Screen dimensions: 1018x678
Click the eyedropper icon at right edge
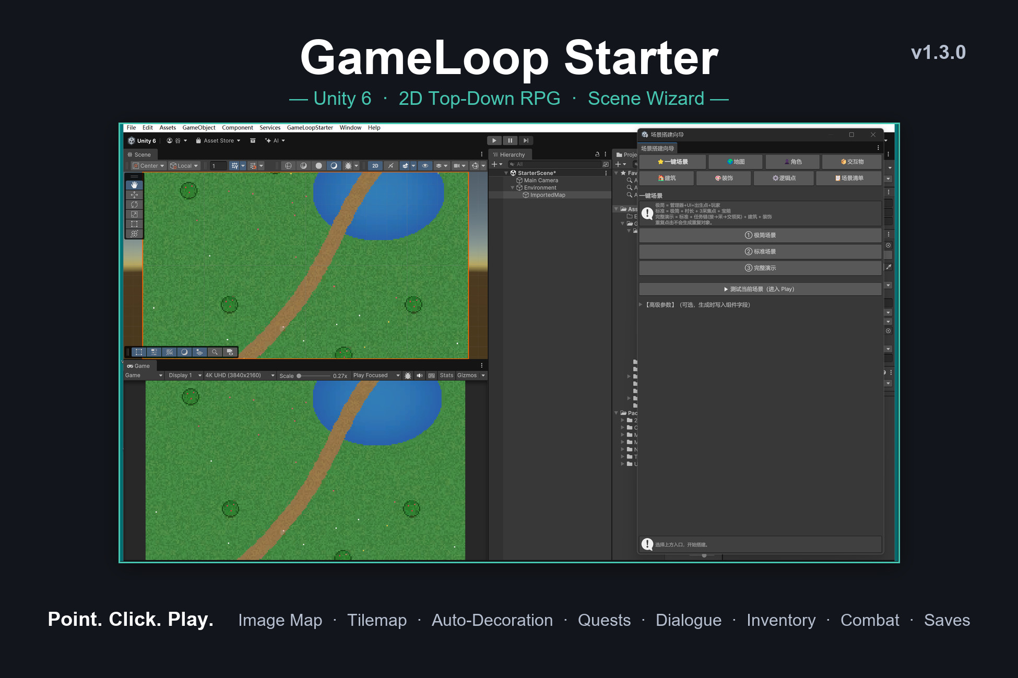tap(888, 267)
